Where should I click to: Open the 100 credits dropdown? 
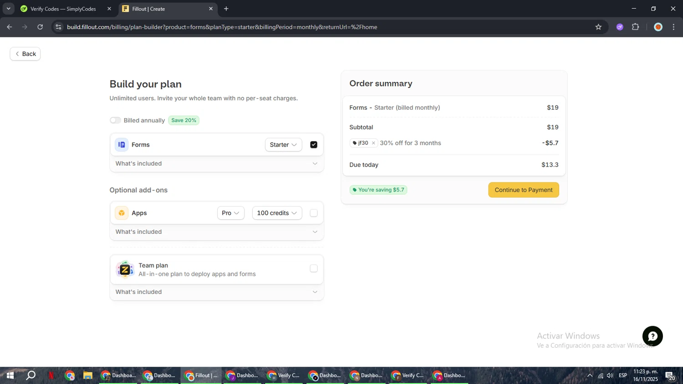(x=277, y=213)
